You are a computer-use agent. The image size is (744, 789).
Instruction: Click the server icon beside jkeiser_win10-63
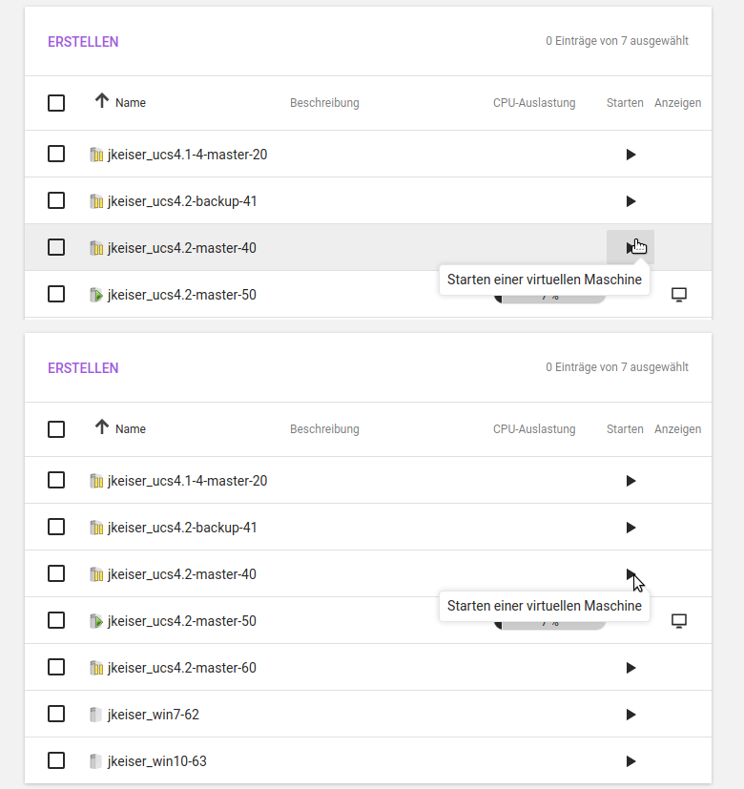coord(95,761)
